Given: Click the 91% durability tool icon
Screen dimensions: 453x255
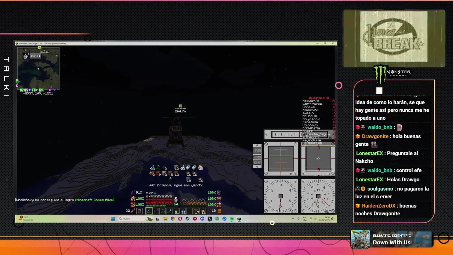Looking at the screenshot, I should pos(133,193).
